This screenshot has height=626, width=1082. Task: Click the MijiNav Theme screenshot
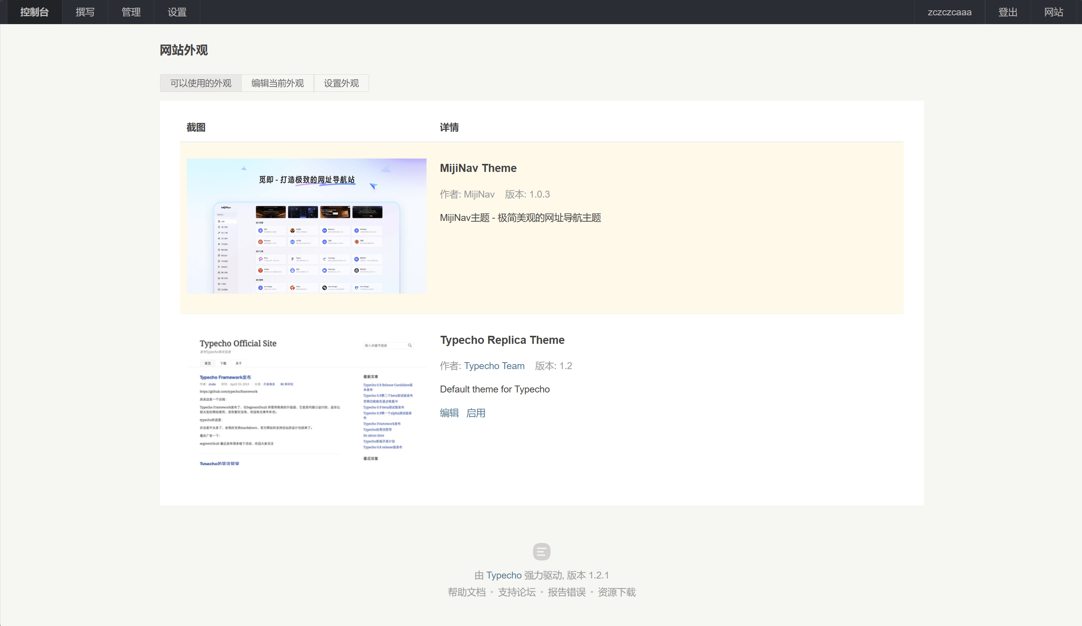pyautogui.click(x=306, y=226)
